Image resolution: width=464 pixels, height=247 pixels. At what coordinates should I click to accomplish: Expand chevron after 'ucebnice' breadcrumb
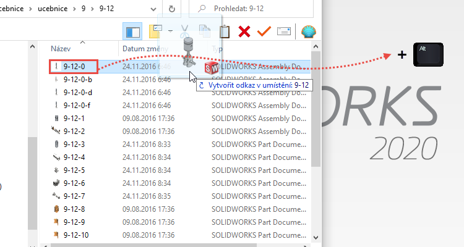(x=74, y=9)
